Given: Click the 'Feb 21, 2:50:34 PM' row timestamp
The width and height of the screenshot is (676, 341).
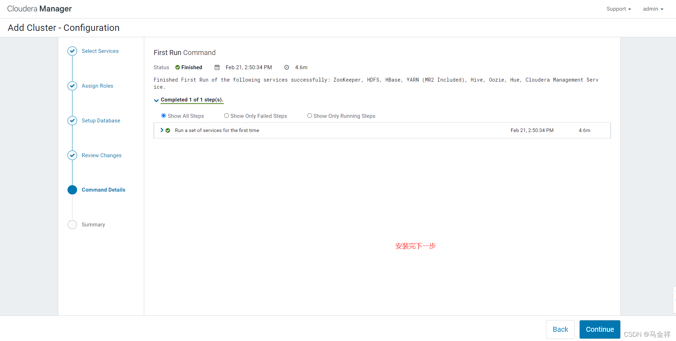Looking at the screenshot, I should 532,131.
